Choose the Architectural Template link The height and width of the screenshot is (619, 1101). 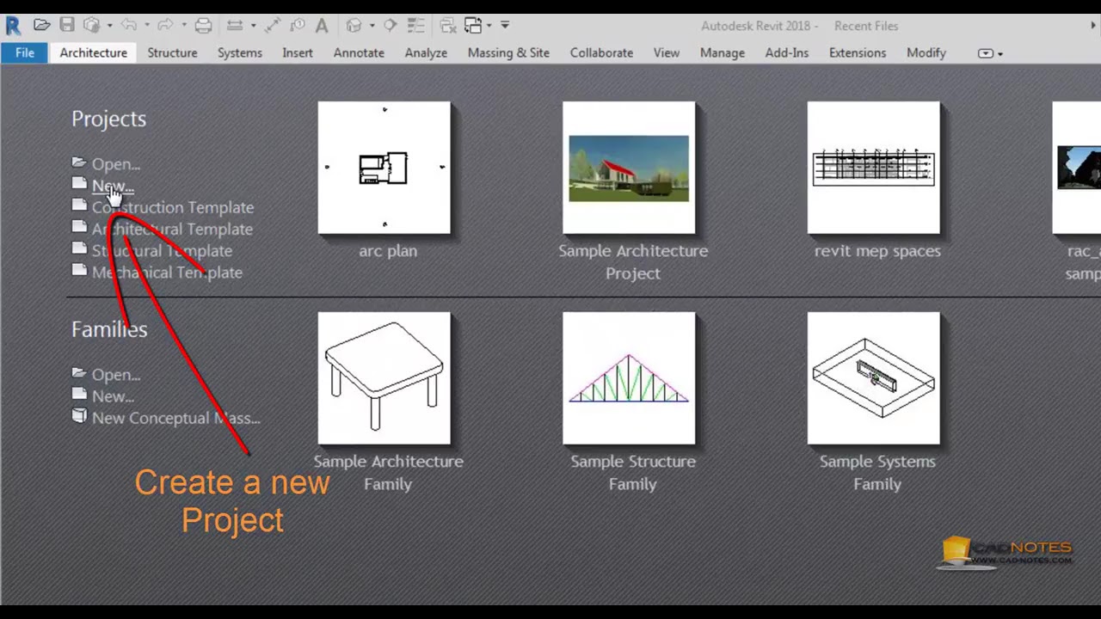[172, 229]
